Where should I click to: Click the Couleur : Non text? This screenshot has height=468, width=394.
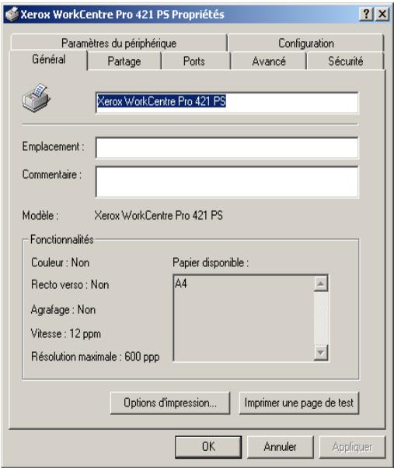(60, 262)
